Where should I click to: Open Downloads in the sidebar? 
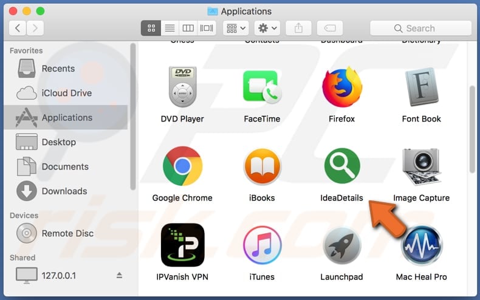[x=66, y=191]
